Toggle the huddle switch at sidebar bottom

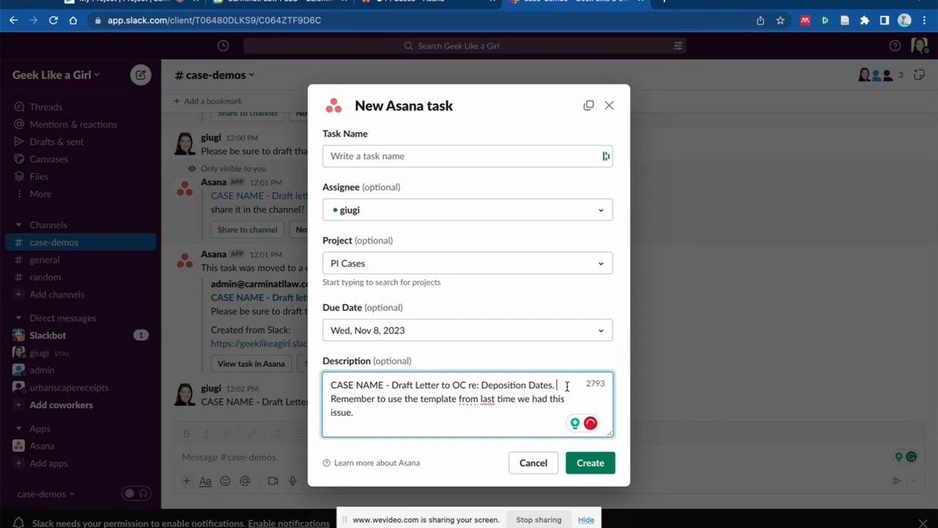pyautogui.click(x=136, y=494)
